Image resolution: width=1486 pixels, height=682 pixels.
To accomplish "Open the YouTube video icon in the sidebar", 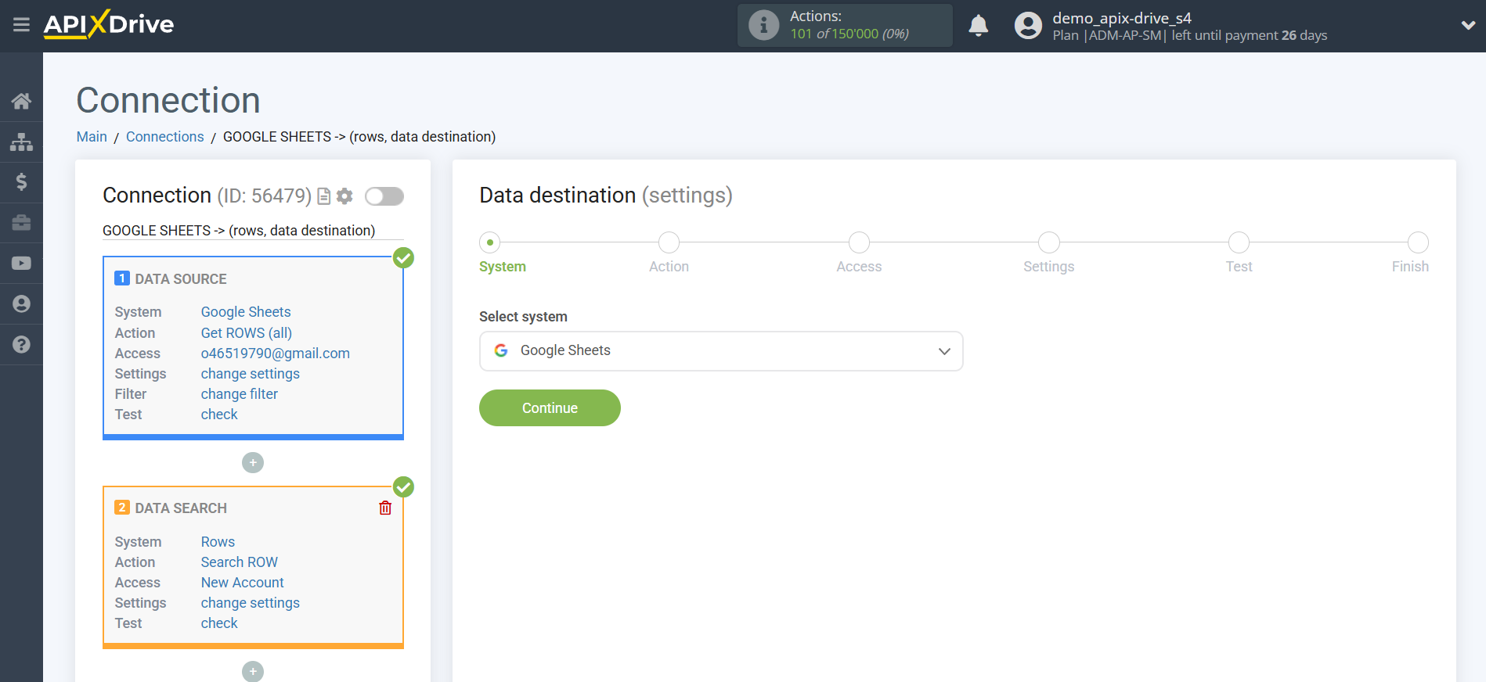I will click(21, 264).
